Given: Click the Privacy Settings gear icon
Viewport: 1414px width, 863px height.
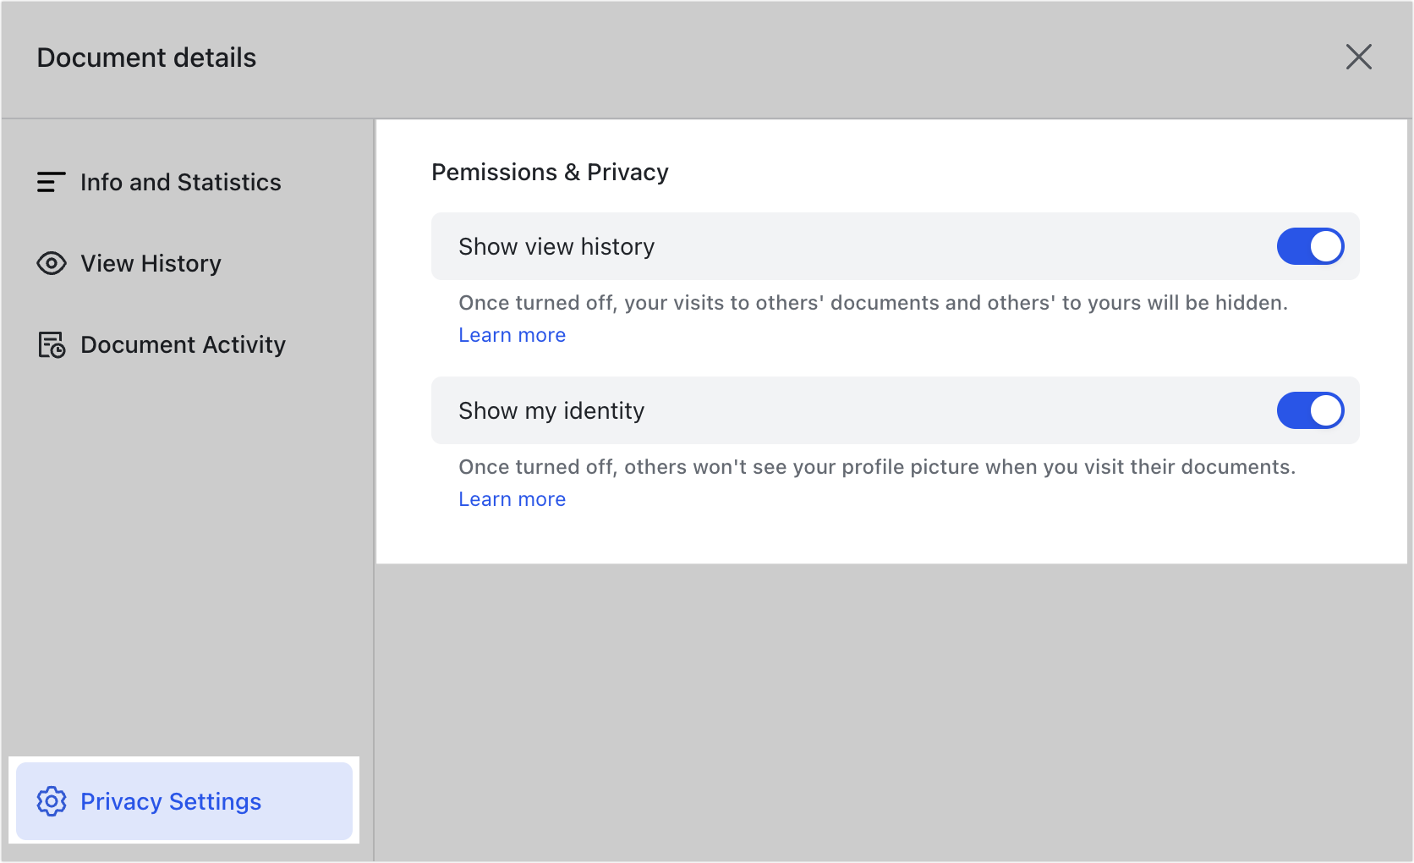Looking at the screenshot, I should 52,801.
